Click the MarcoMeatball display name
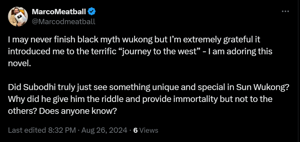This screenshot has width=300, height=142. [x=59, y=12]
